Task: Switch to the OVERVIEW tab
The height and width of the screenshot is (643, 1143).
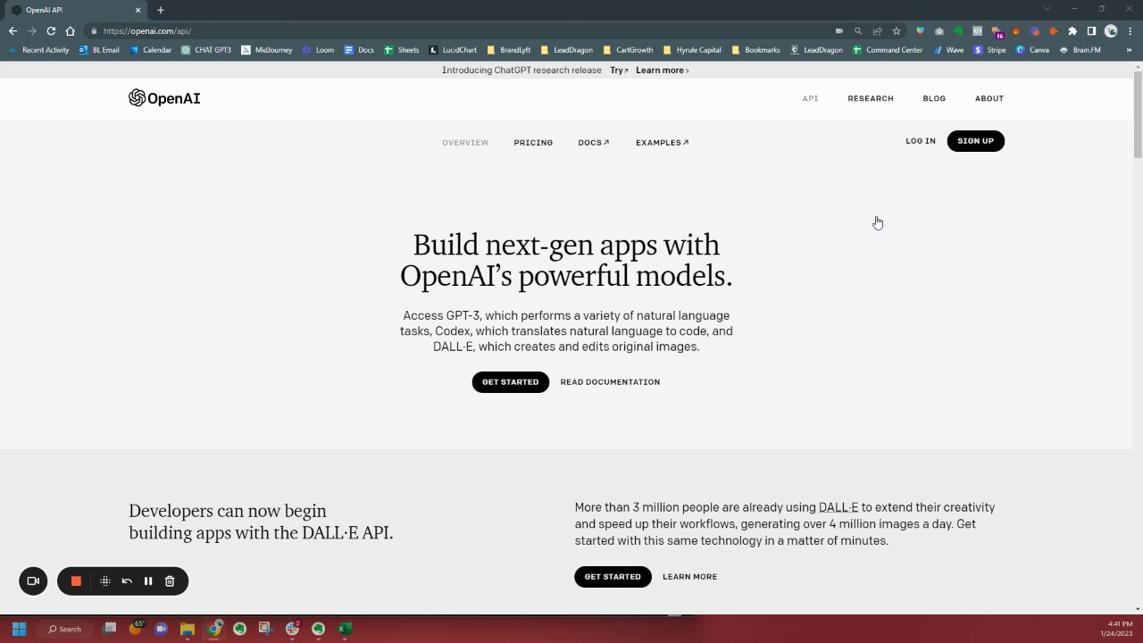Action: [x=465, y=143]
